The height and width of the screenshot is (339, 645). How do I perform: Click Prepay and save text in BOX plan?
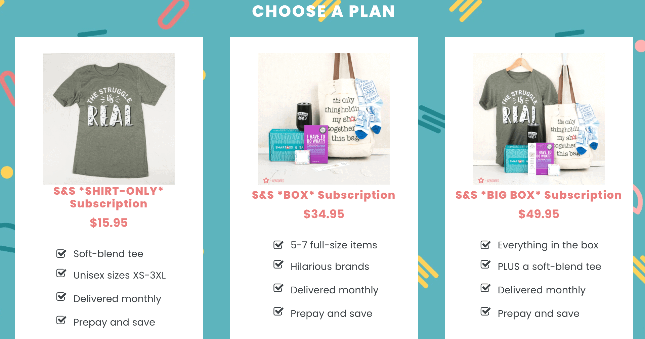pyautogui.click(x=331, y=313)
